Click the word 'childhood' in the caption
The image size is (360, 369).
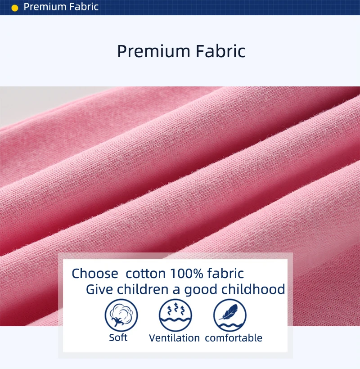tap(253, 289)
